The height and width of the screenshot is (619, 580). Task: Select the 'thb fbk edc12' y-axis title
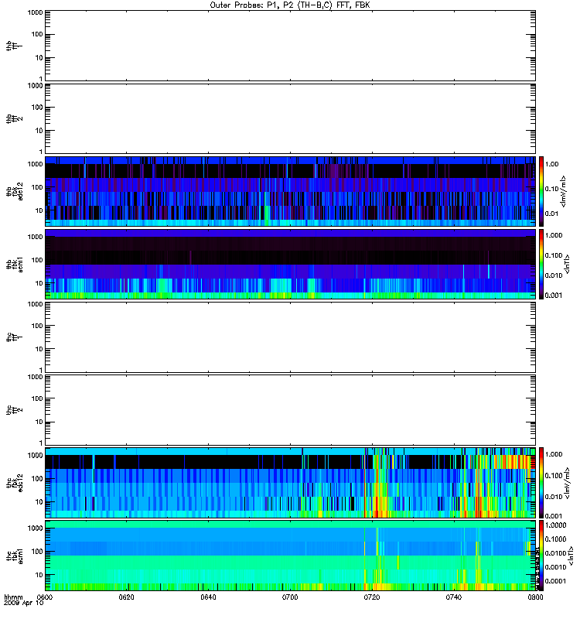(15, 191)
